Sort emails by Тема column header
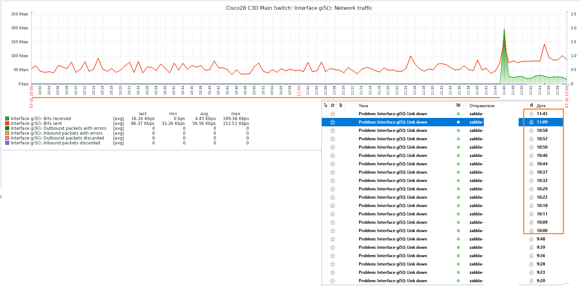This screenshot has height=286, width=581. coord(363,106)
